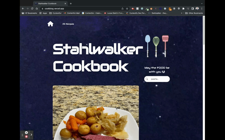The image size is (225, 140).
Task: Go back in browser history
Action: point(23,8)
